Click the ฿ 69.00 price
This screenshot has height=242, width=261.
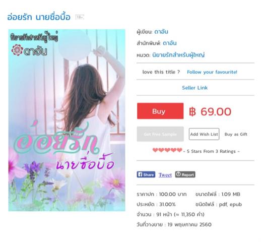pos(210,111)
